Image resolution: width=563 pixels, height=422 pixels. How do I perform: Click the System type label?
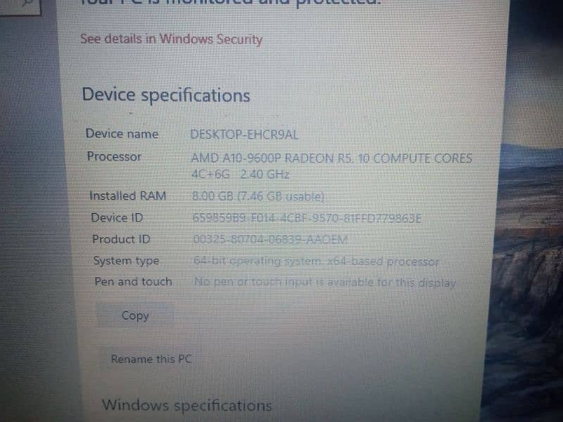[126, 261]
